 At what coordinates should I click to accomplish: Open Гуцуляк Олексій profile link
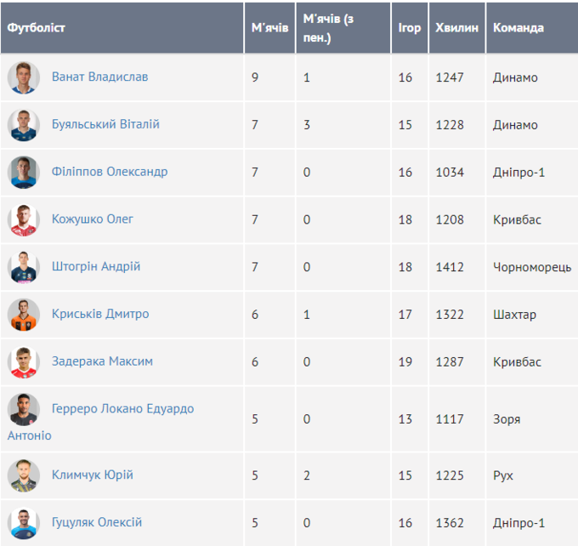tap(97, 522)
